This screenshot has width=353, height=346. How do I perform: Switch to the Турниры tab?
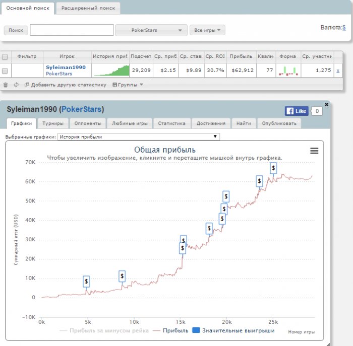(x=52, y=123)
